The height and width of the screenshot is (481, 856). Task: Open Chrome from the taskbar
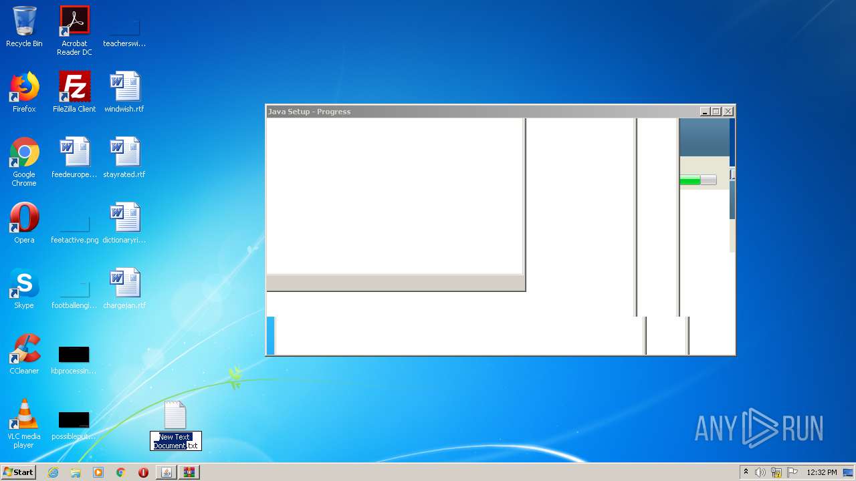tap(121, 472)
